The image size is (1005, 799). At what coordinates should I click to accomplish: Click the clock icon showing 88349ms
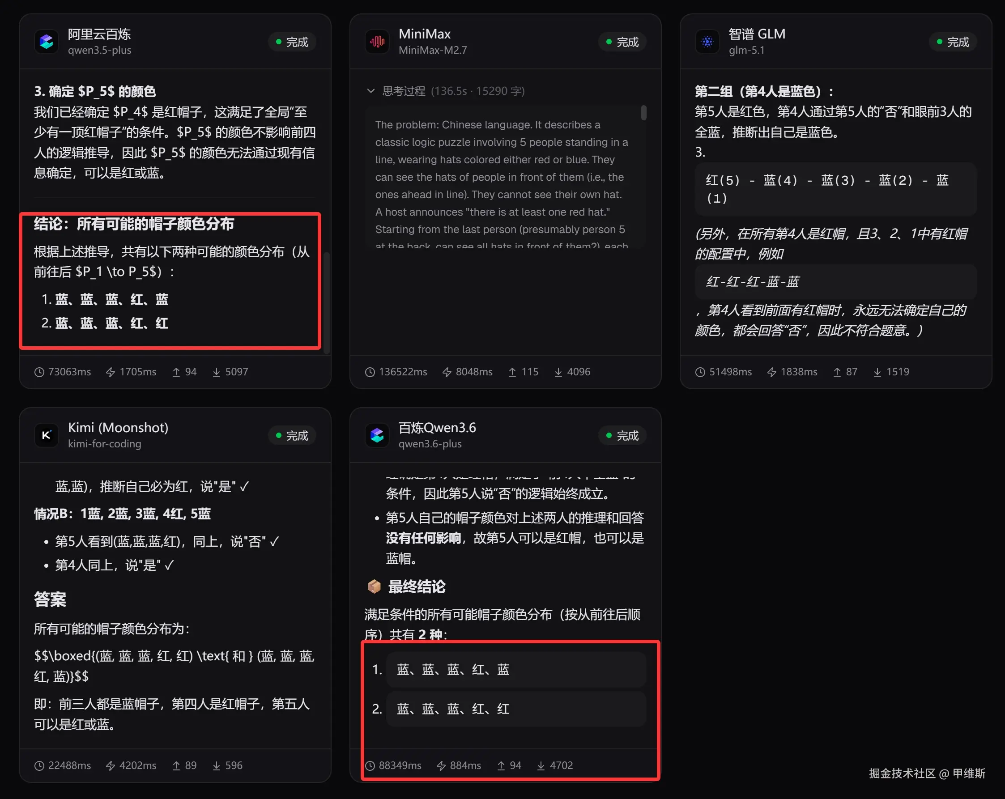[x=370, y=765]
